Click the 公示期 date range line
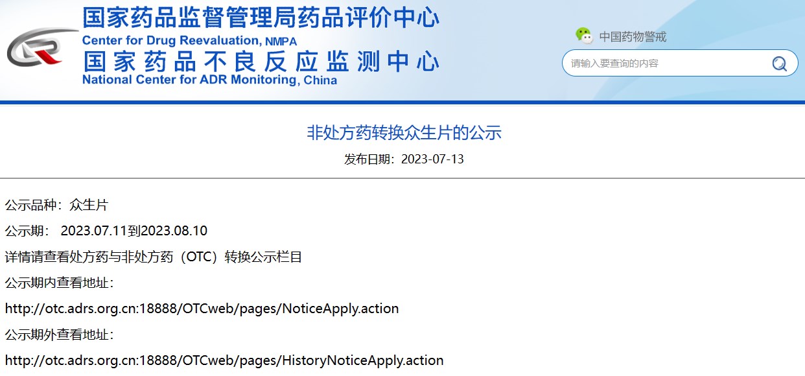This screenshot has width=805, height=376. pyautogui.click(x=106, y=231)
